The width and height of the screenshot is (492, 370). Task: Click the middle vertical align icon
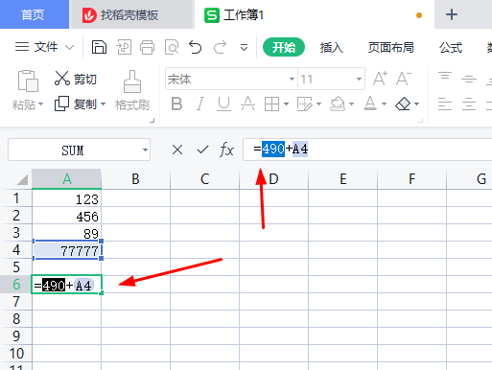tap(469, 79)
